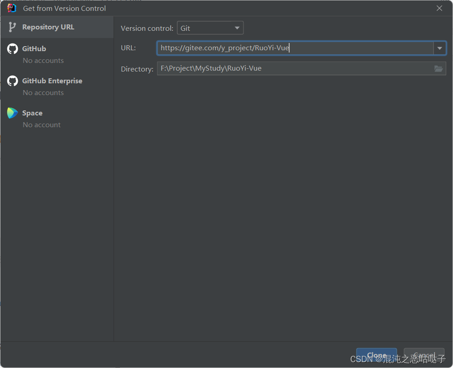Click the 'URL:' label
Screen dimensions: 453x368
(x=128, y=48)
